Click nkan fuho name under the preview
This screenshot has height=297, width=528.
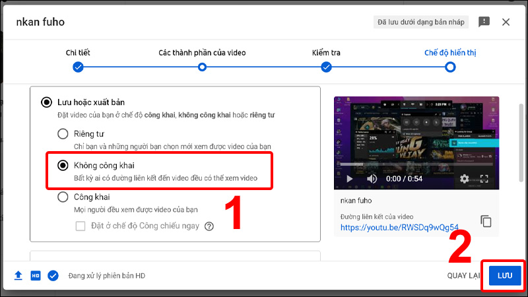(356, 201)
